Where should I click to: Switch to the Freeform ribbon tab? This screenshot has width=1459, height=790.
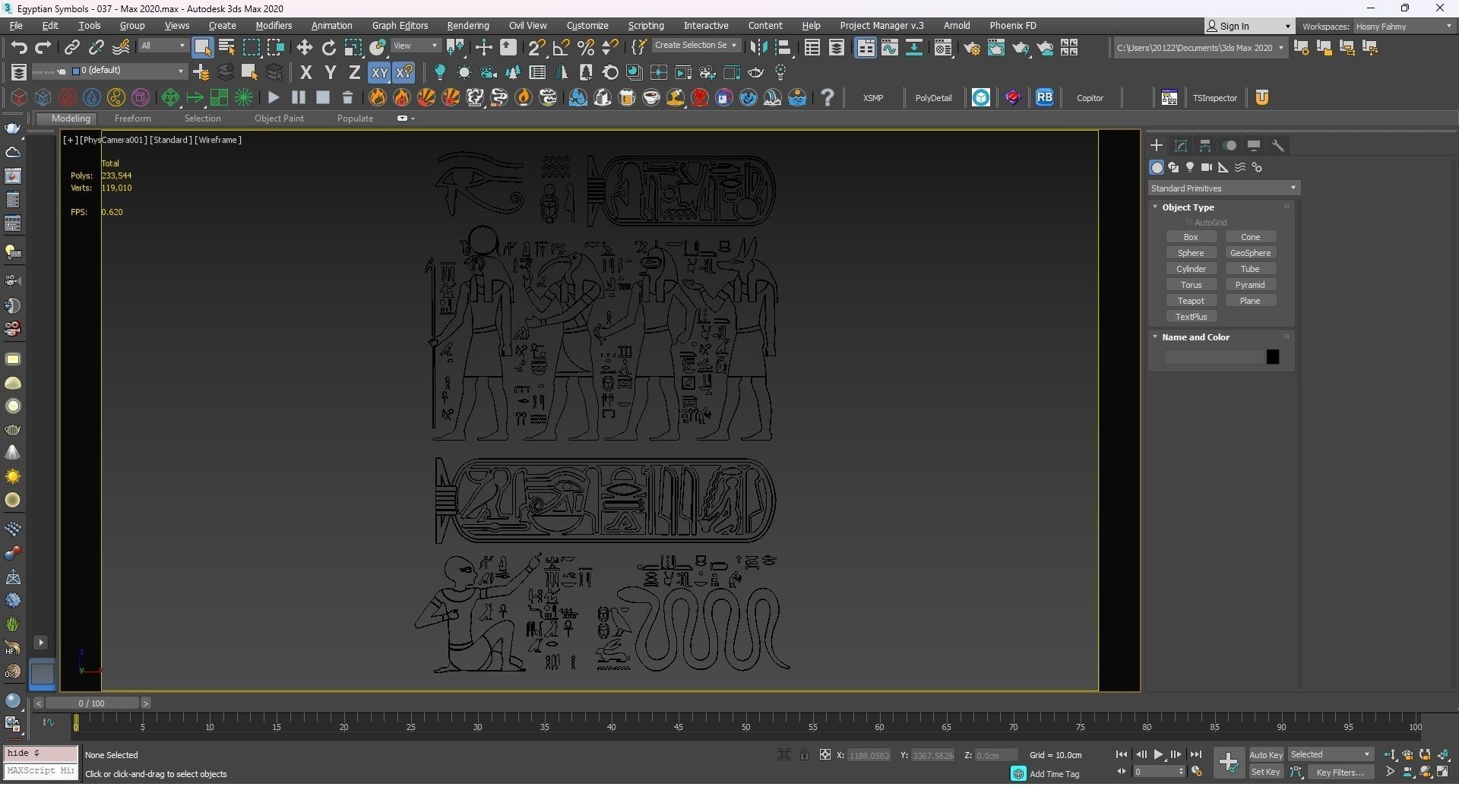pyautogui.click(x=132, y=118)
